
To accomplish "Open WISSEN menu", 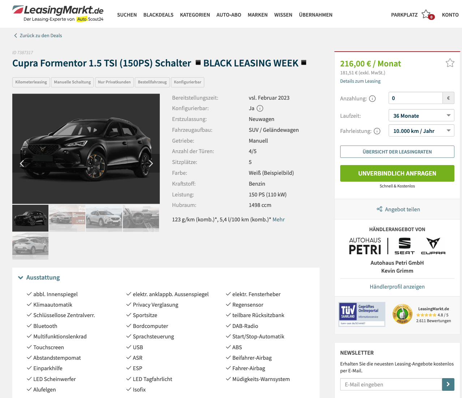I will (283, 15).
